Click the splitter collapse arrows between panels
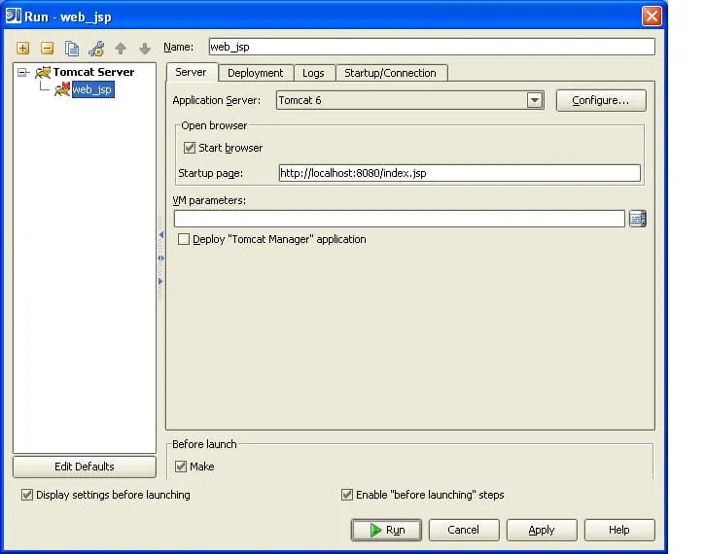 coord(160,258)
